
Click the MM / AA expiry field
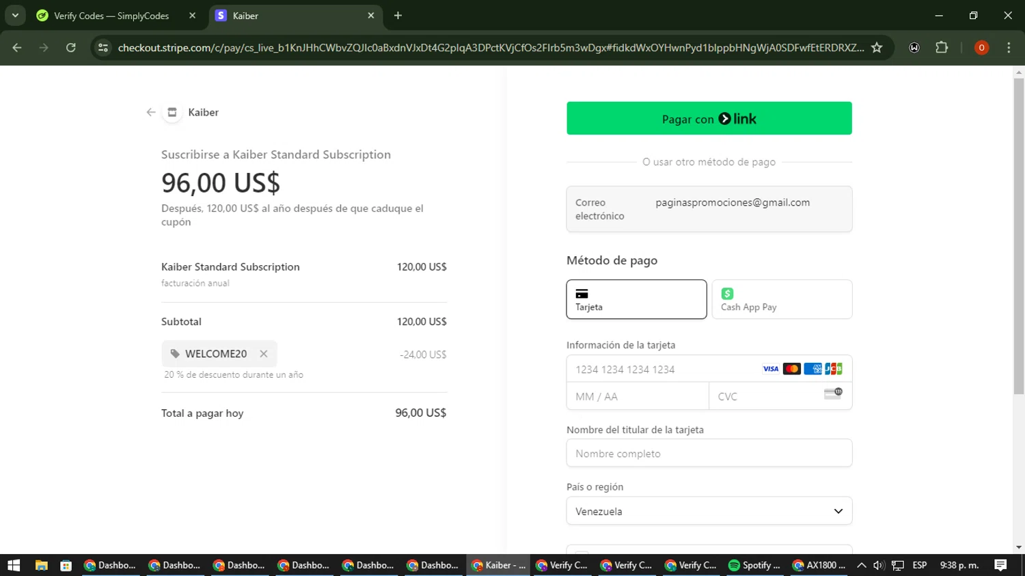pyautogui.click(x=638, y=396)
